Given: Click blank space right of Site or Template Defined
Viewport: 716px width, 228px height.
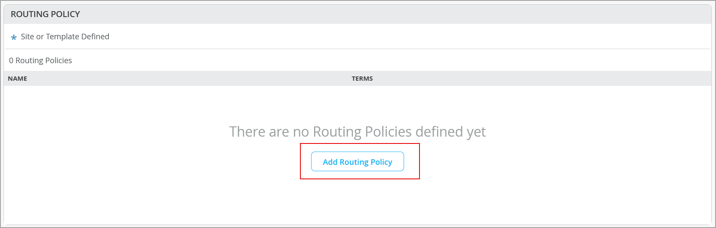Looking at the screenshot, I should point(386,37).
